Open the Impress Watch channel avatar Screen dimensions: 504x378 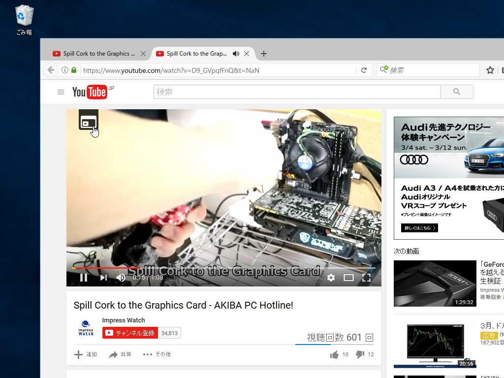(x=86, y=328)
